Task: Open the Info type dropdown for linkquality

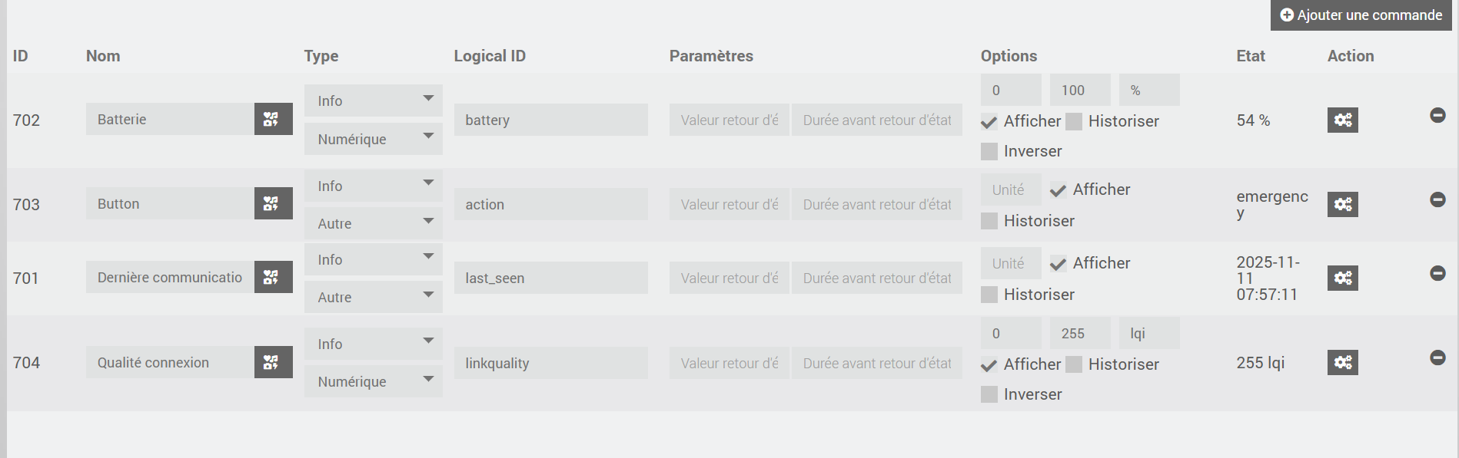Action: [x=373, y=344]
